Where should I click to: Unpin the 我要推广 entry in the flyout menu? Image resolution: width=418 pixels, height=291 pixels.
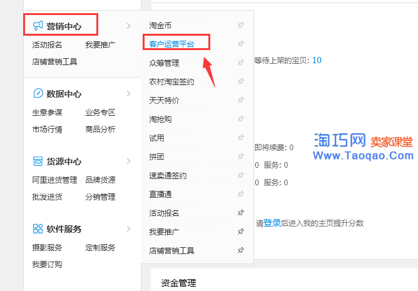[241, 232]
